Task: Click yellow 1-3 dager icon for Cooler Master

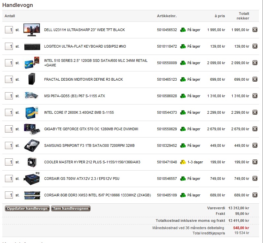Action: pyautogui.click(x=183, y=162)
